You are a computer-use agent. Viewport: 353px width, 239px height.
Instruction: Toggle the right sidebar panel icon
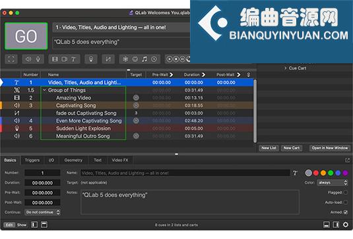[336, 225]
